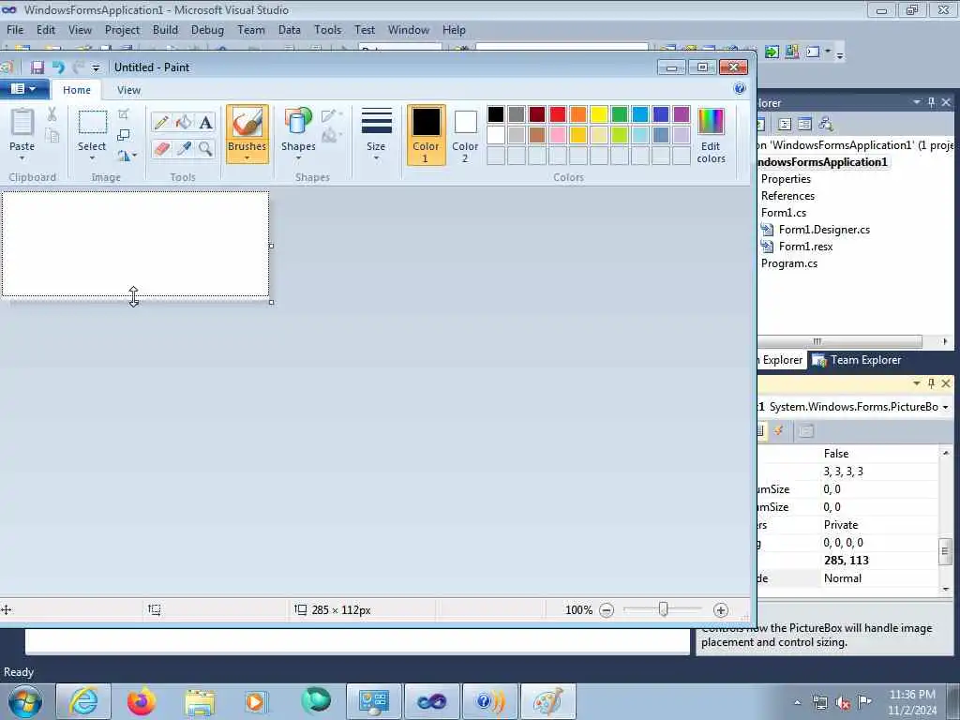Click the zoom out minus button
960x720 pixels.
pos(607,609)
